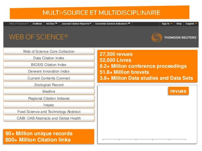
Task: Click '8.2+ Million conference proceedings' text
Action: (x=143, y=66)
